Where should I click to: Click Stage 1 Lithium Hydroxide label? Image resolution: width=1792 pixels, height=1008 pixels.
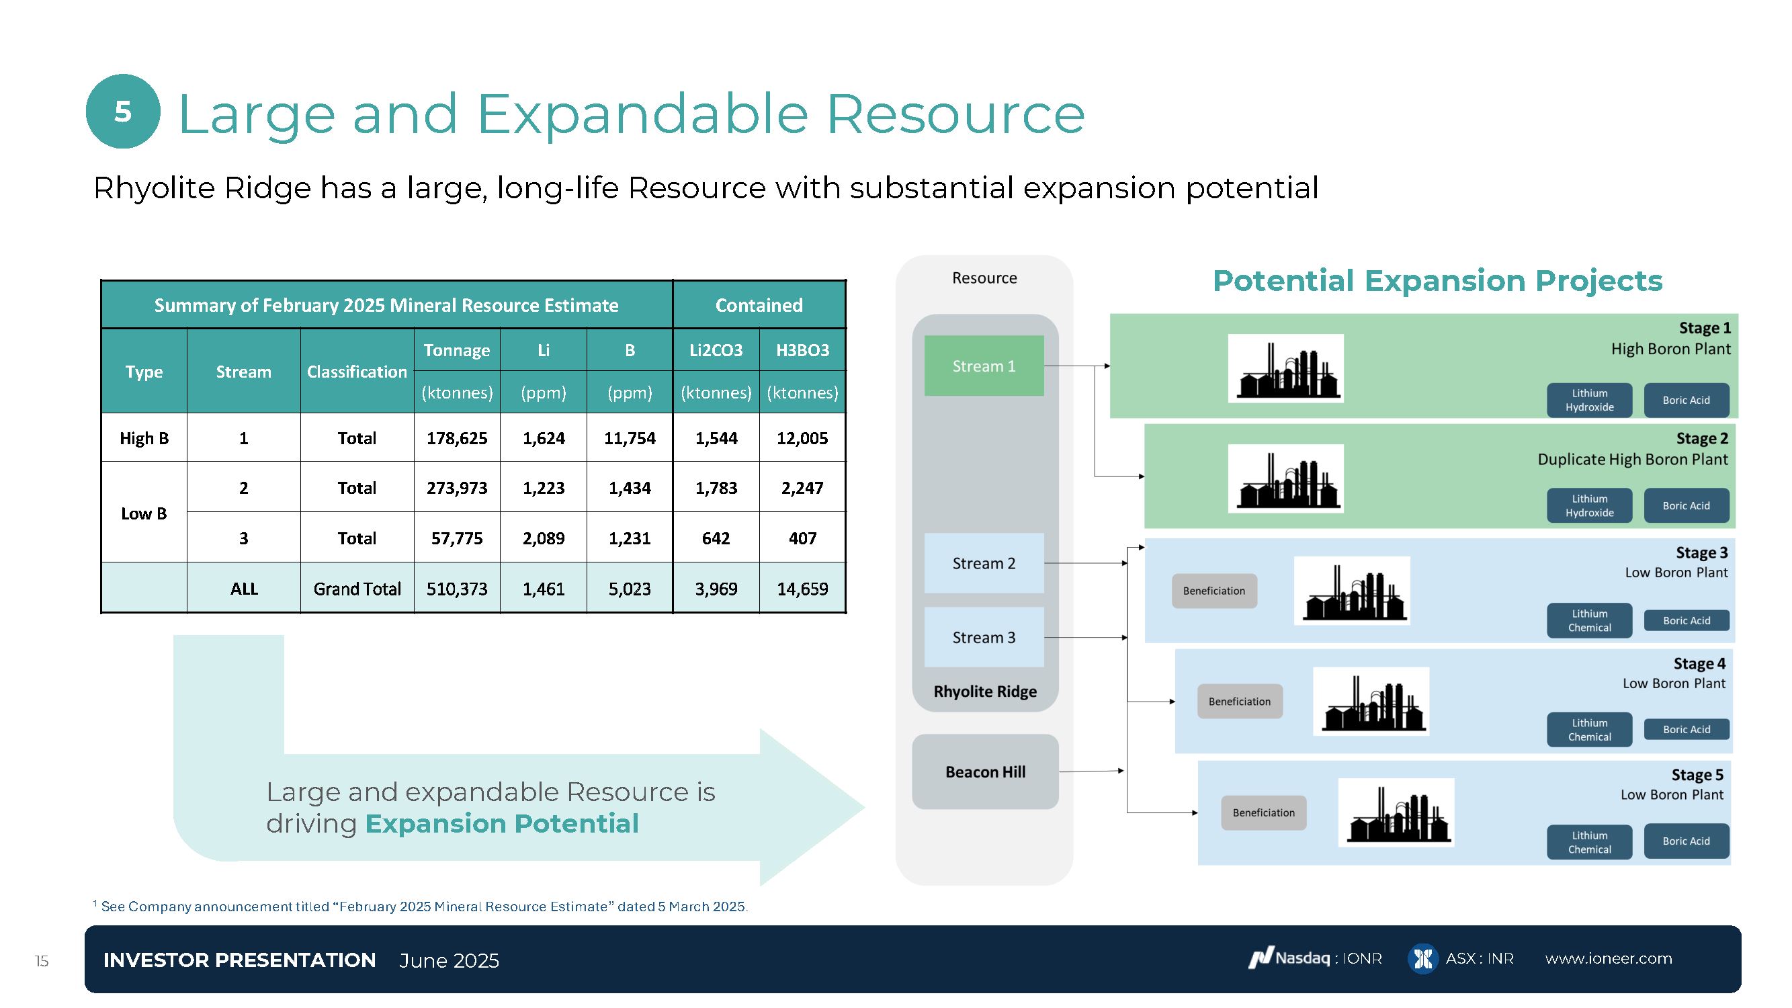(x=1589, y=400)
